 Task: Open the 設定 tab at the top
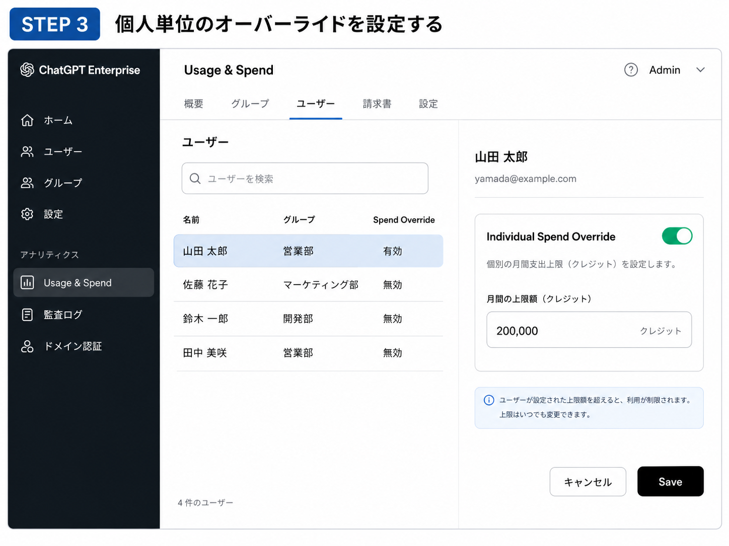pos(428,104)
